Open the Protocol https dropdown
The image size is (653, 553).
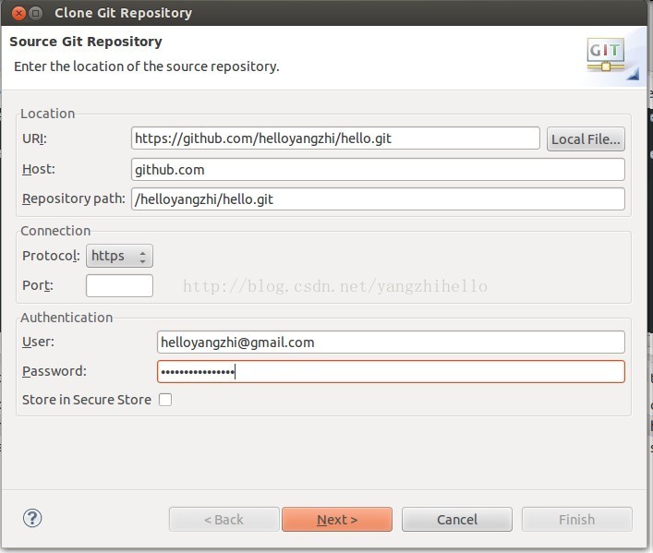click(x=119, y=256)
